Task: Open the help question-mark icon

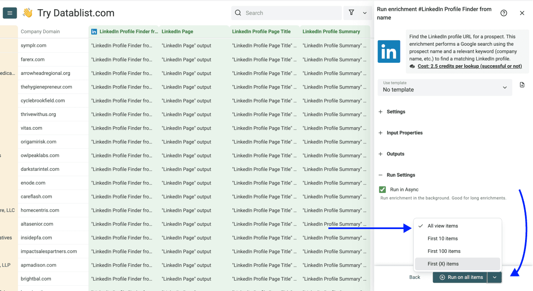Action: pos(503,13)
